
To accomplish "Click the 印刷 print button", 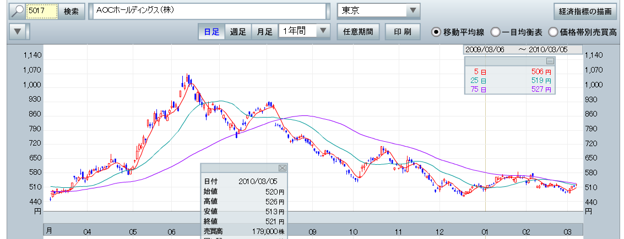I will click(x=403, y=31).
